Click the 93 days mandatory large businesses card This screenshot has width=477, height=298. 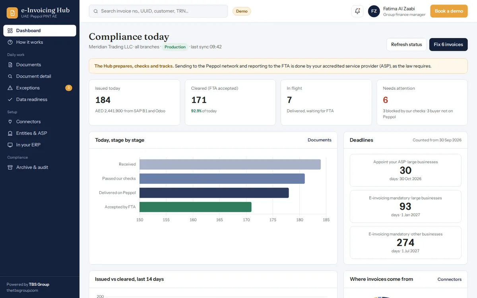405,207
